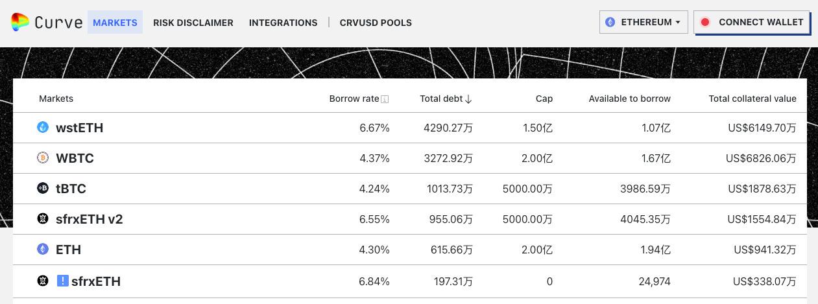Click the ETH market token icon
Screen dimensions: 818x304
(43, 249)
